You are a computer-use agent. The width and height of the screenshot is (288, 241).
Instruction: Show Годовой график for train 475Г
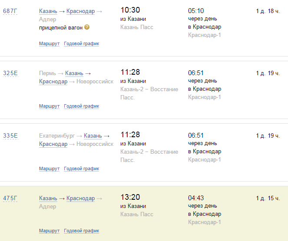pyautogui.click(x=81, y=231)
